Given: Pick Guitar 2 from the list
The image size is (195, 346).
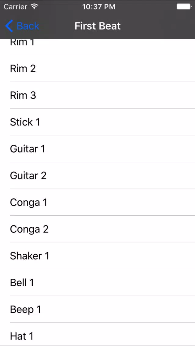Looking at the screenshot, I should click(98, 175).
